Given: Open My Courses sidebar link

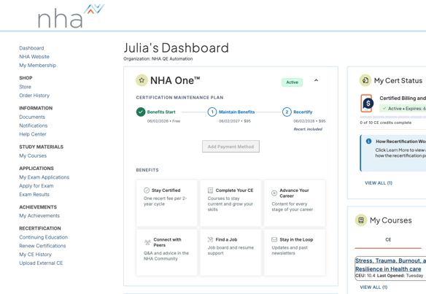Looking at the screenshot, I should [x=33, y=156].
